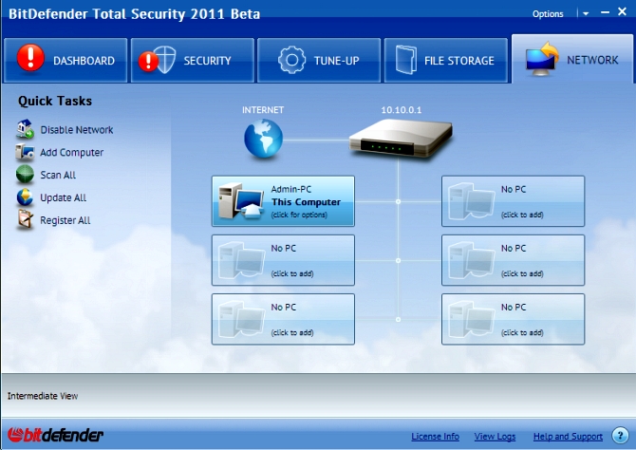
Task: Click the Add Computer icon
Action: pos(25,152)
